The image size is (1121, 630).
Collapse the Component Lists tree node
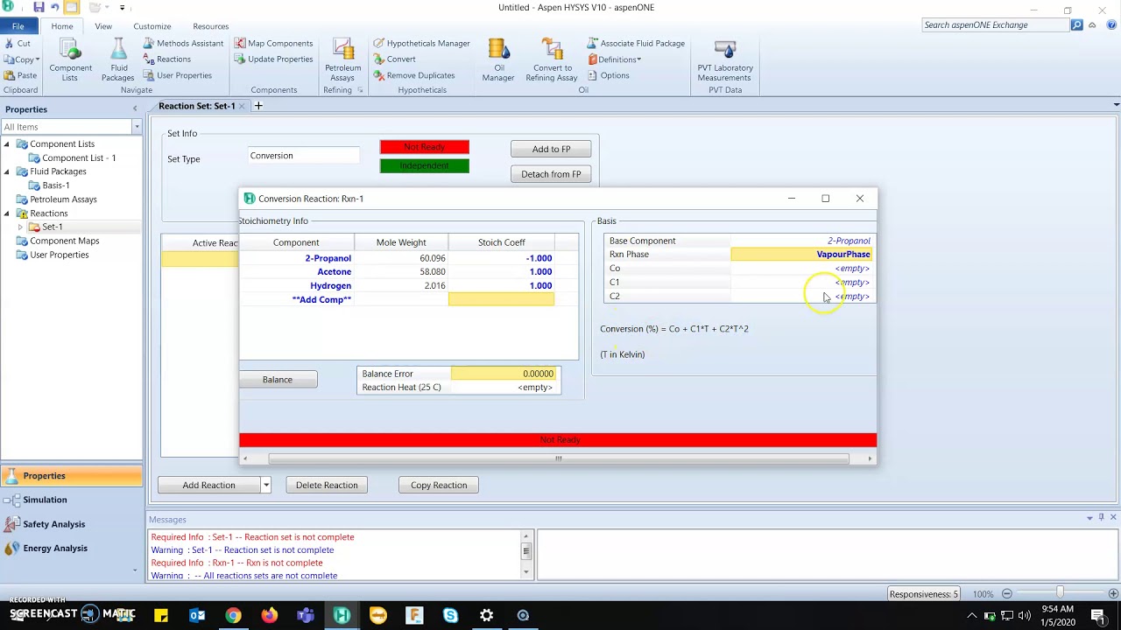point(7,144)
